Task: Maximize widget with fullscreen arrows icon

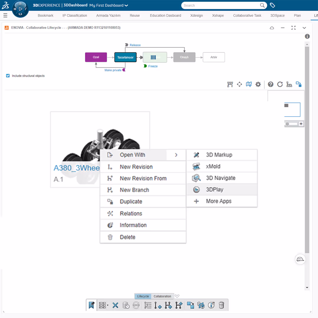Action: pos(293,28)
